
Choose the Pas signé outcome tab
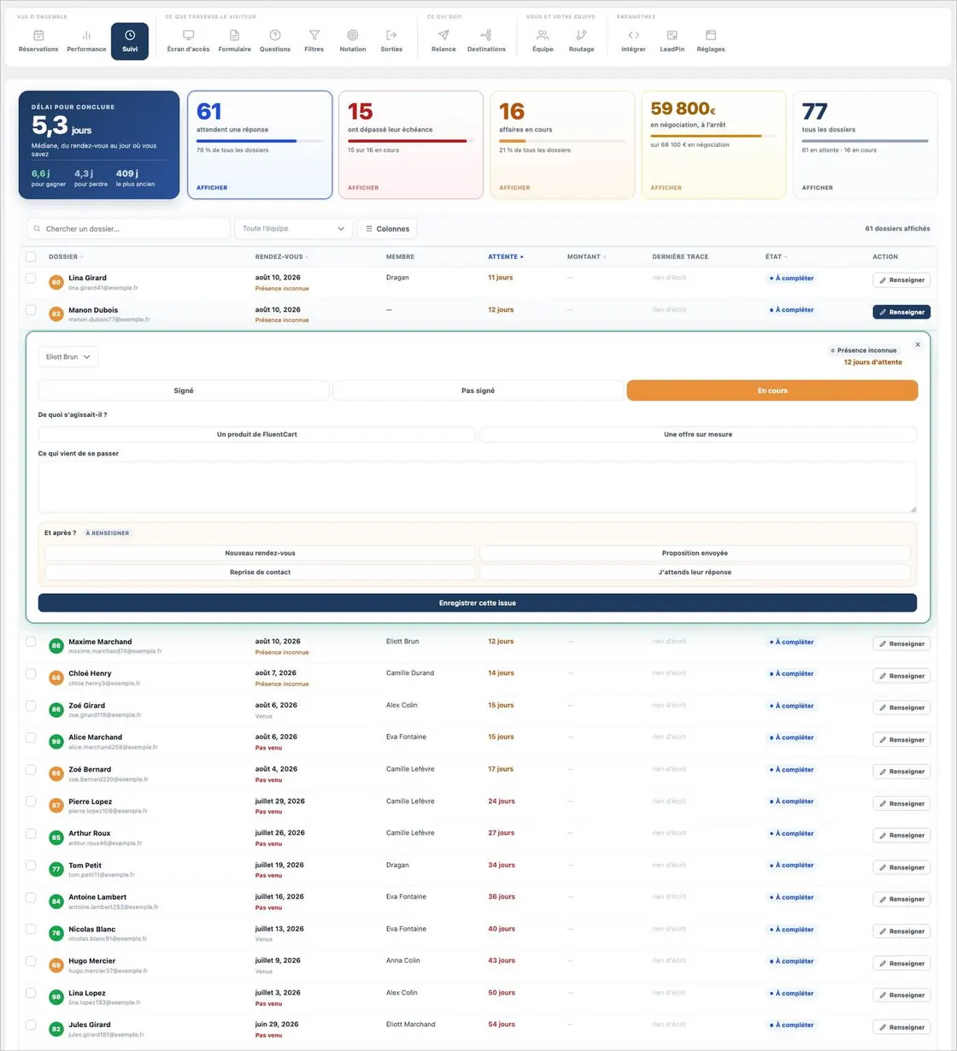[478, 390]
